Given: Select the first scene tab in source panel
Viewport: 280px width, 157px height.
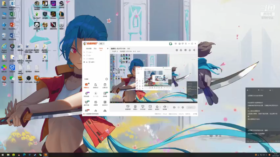Looking at the screenshot, I should point(89,48).
